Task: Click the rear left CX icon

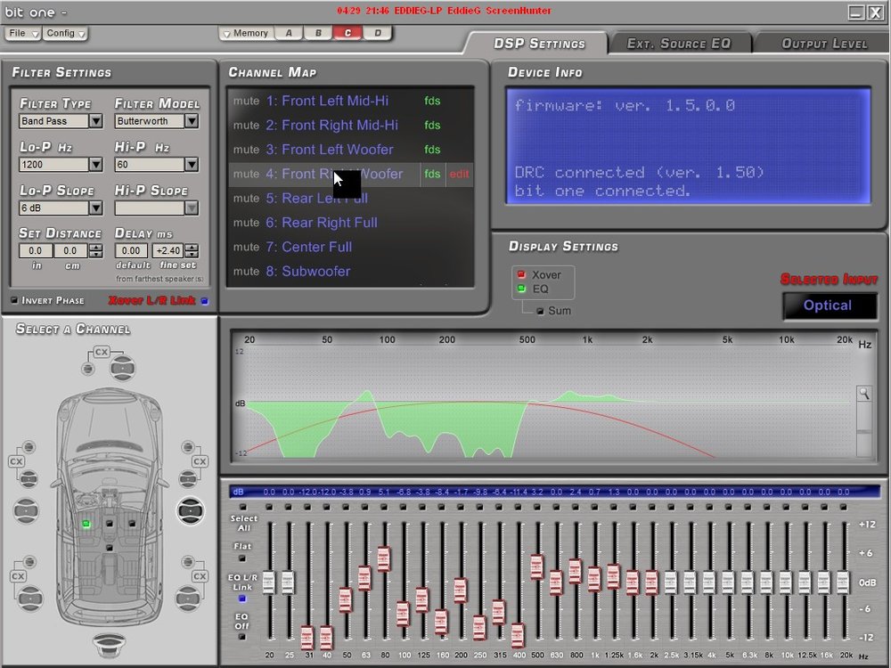Action: (x=18, y=576)
